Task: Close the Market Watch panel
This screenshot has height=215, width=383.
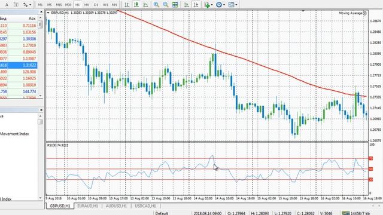Action: coord(41,12)
